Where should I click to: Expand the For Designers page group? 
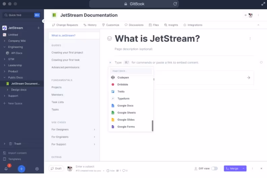(95, 129)
